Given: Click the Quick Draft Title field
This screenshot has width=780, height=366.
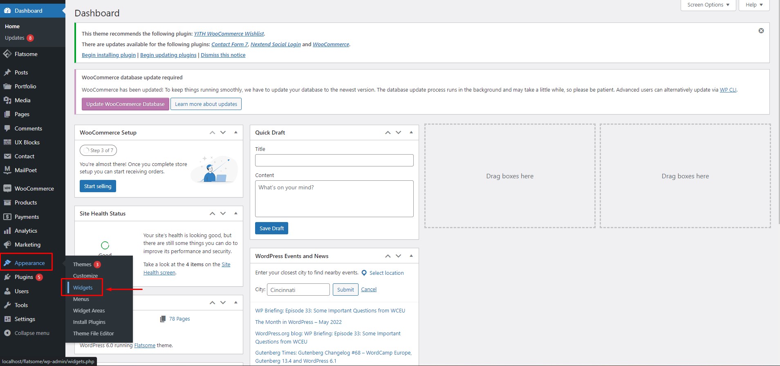Looking at the screenshot, I should [x=334, y=160].
